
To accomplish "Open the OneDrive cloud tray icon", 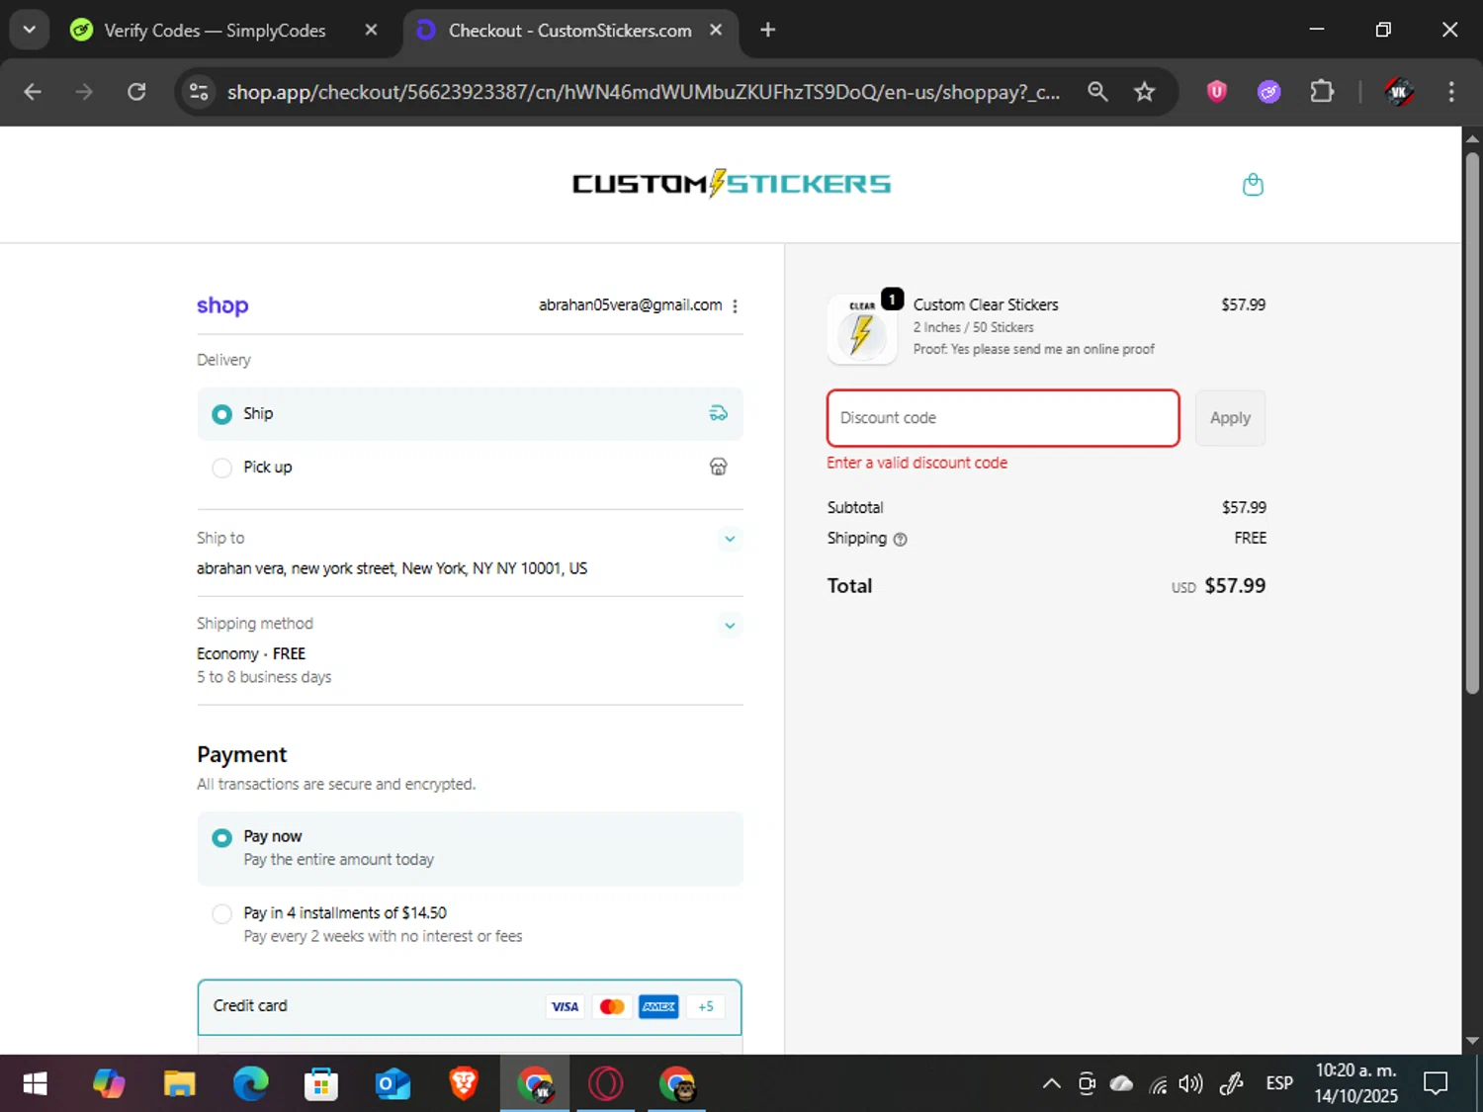I will (1121, 1084).
